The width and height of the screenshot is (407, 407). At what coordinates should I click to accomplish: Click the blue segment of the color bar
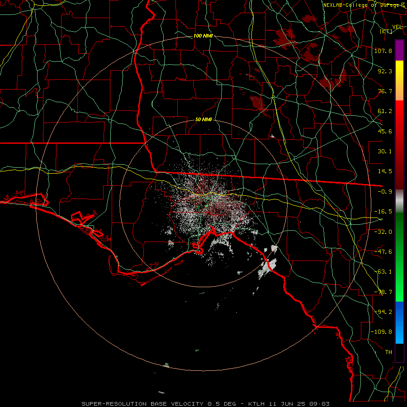coord(399,322)
